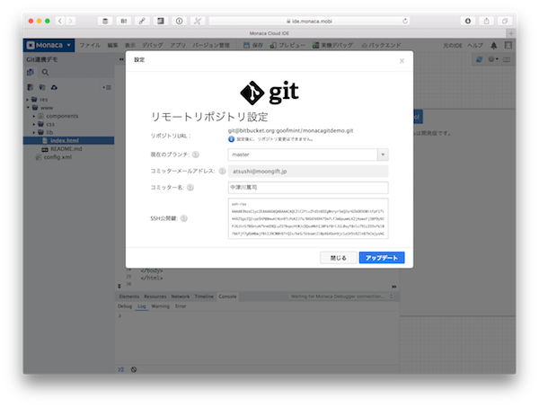Screen dimensions: 539x407
Task: Open the デバッグ menu
Action: tap(153, 46)
